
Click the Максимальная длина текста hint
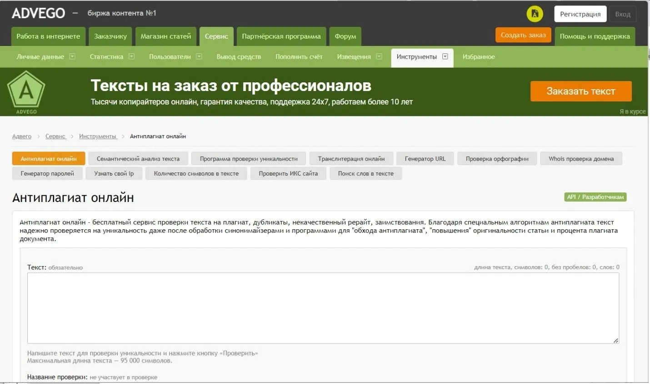[x=100, y=361]
